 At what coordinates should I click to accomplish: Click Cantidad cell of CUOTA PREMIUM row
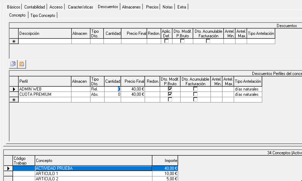tap(113, 94)
